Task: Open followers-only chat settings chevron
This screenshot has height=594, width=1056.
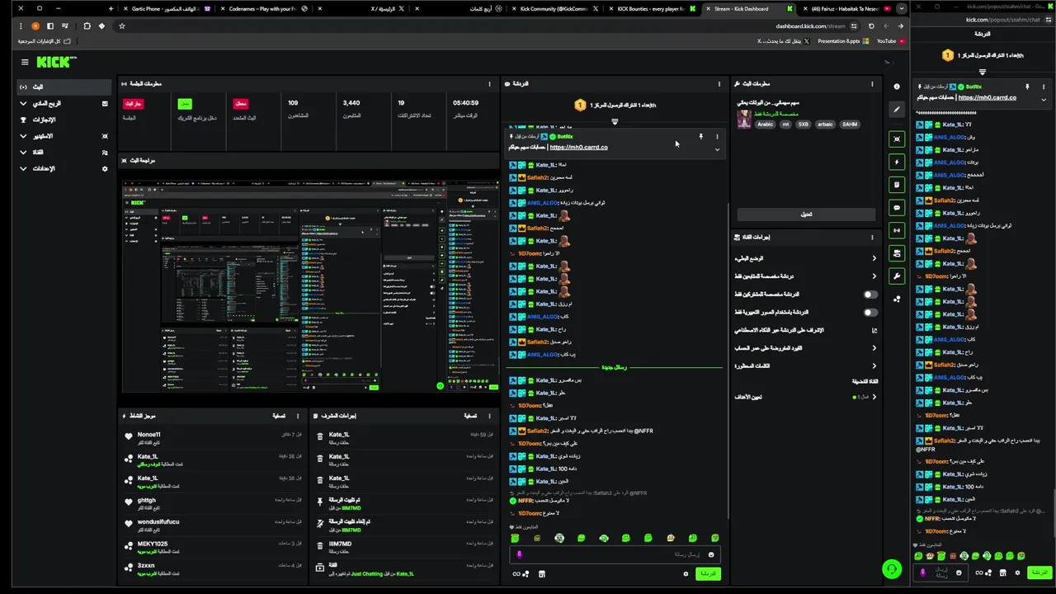Action: 874,276
